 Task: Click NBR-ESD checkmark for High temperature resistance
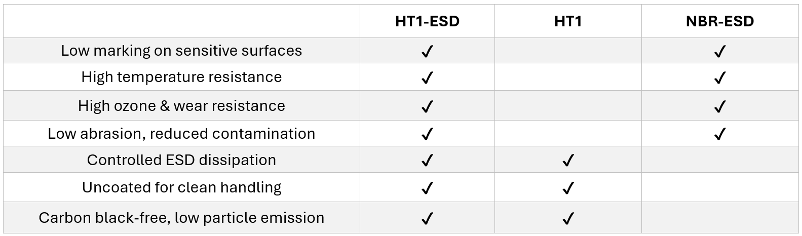719,78
